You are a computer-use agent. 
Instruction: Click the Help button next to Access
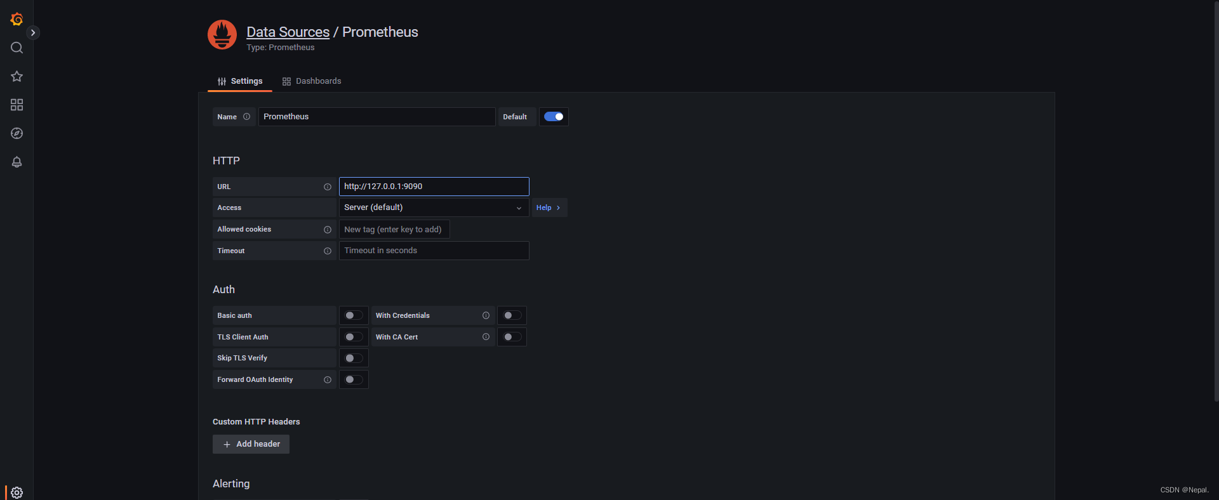tap(549, 207)
